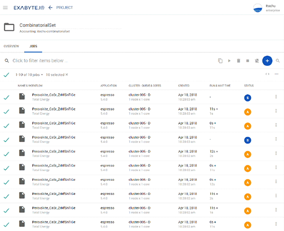Viewport: 284px width, 231px height.
Task: Click the code brackets icon above table
Action: coord(267,74)
